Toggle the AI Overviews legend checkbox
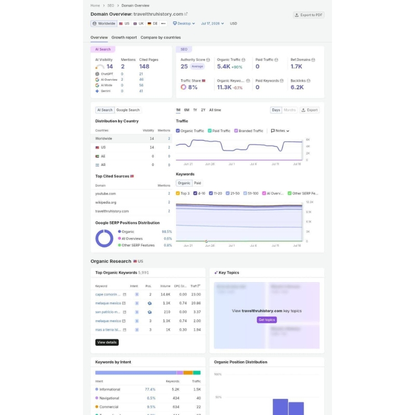This screenshot has height=415, width=415. tap(264, 194)
